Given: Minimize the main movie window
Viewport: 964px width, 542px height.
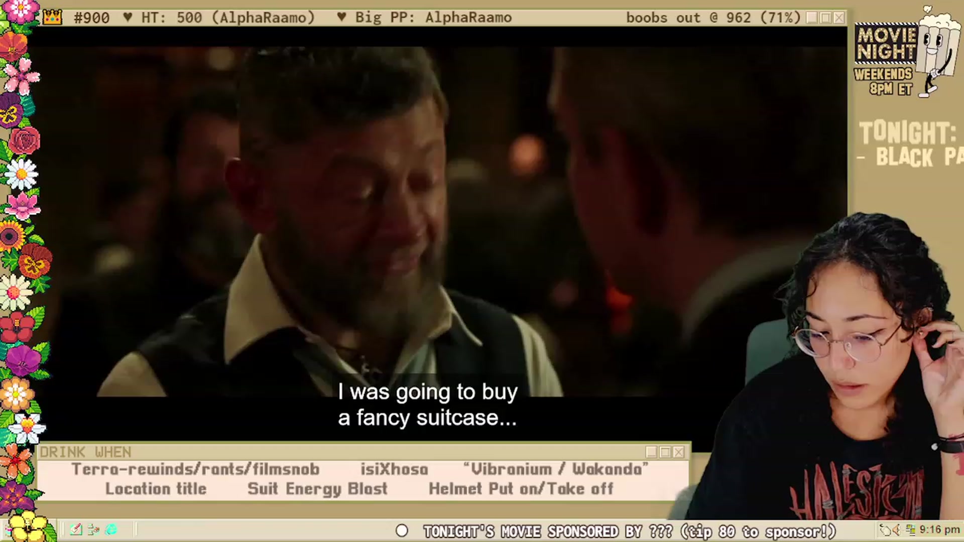Looking at the screenshot, I should click(x=812, y=18).
